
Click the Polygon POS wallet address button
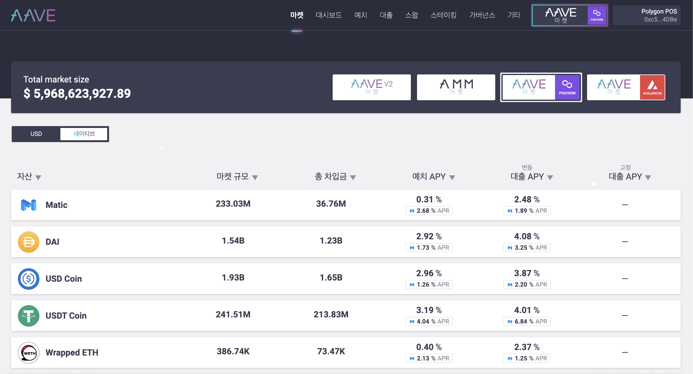pos(646,15)
